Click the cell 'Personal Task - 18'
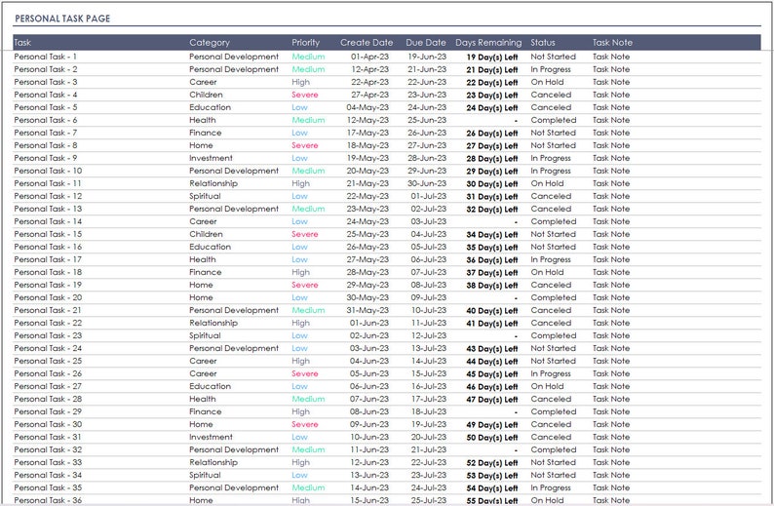This screenshot has width=774, height=506. 48,272
